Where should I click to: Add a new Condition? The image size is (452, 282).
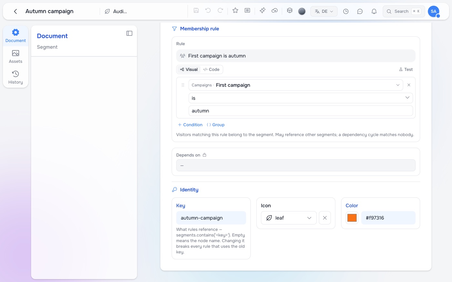[190, 125]
